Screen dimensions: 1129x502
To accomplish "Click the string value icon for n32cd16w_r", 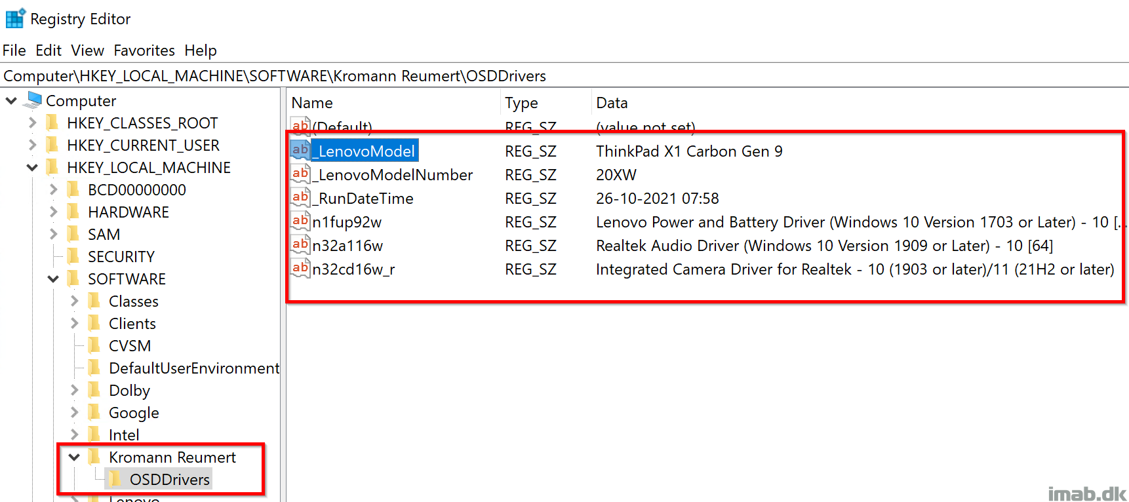I will tap(300, 268).
